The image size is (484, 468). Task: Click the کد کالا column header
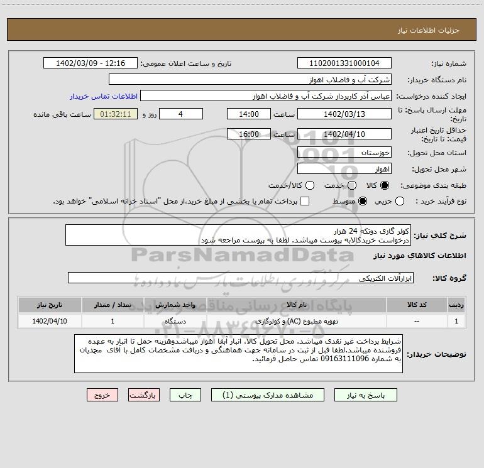click(417, 305)
